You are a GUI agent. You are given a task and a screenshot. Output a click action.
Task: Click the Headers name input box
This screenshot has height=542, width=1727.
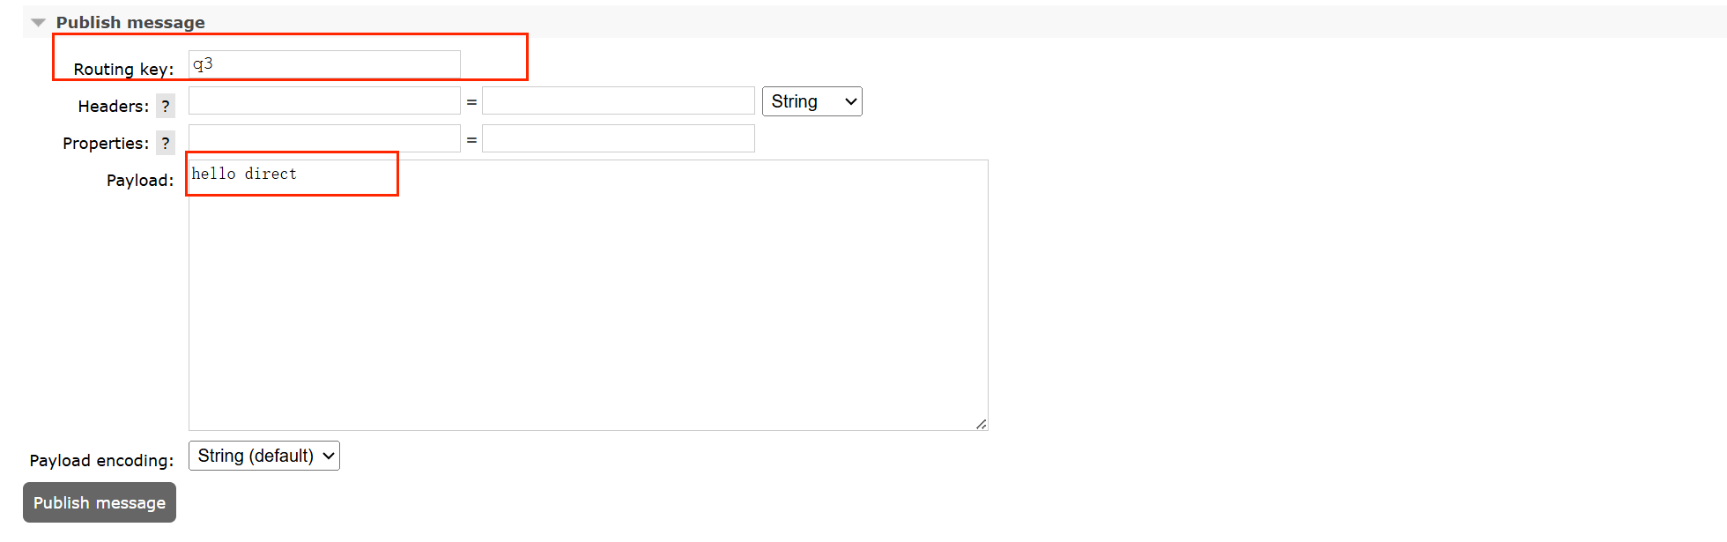tap(324, 101)
